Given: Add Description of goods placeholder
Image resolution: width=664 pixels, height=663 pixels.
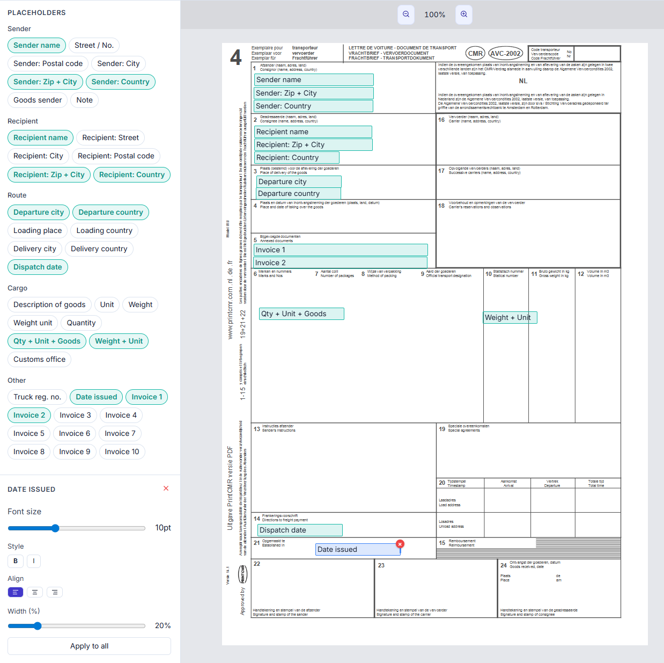Looking at the screenshot, I should (49, 304).
